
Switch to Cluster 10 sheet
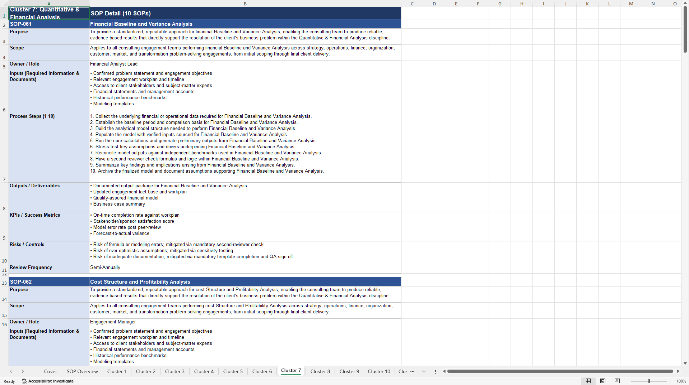click(x=379, y=371)
